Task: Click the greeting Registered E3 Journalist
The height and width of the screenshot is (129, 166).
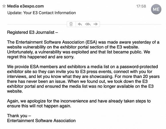Action: [32, 32]
